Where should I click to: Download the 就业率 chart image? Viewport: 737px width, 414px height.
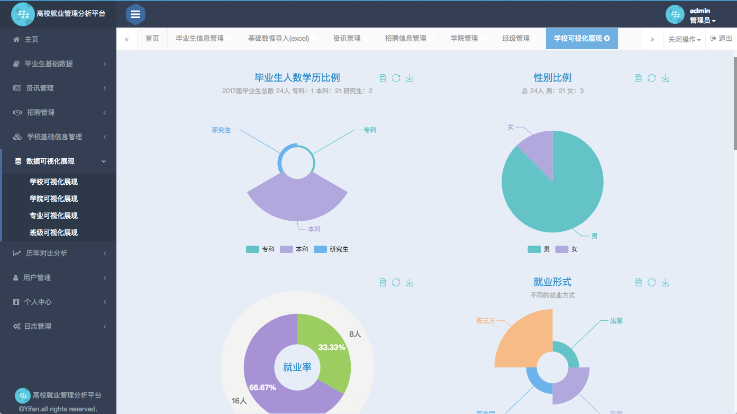[x=410, y=283]
